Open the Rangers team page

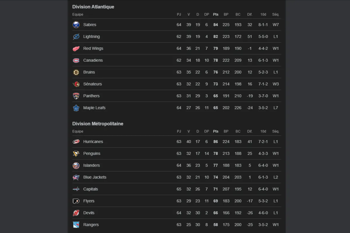[x=91, y=225]
